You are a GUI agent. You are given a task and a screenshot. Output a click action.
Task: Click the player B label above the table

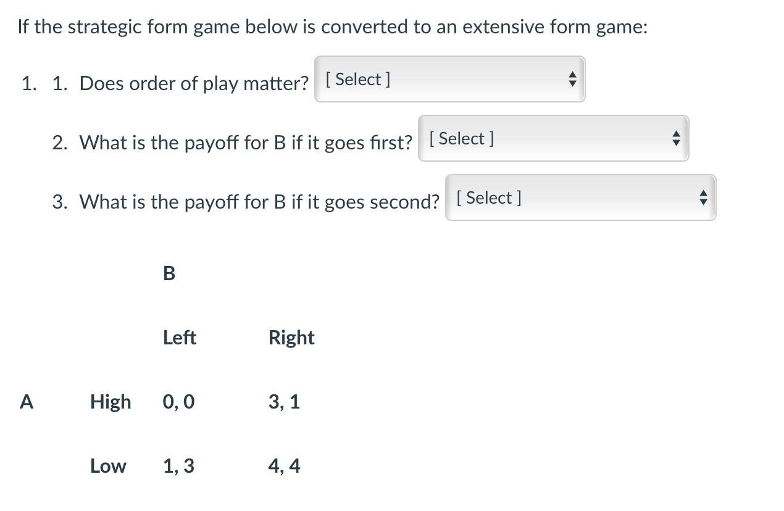point(168,273)
